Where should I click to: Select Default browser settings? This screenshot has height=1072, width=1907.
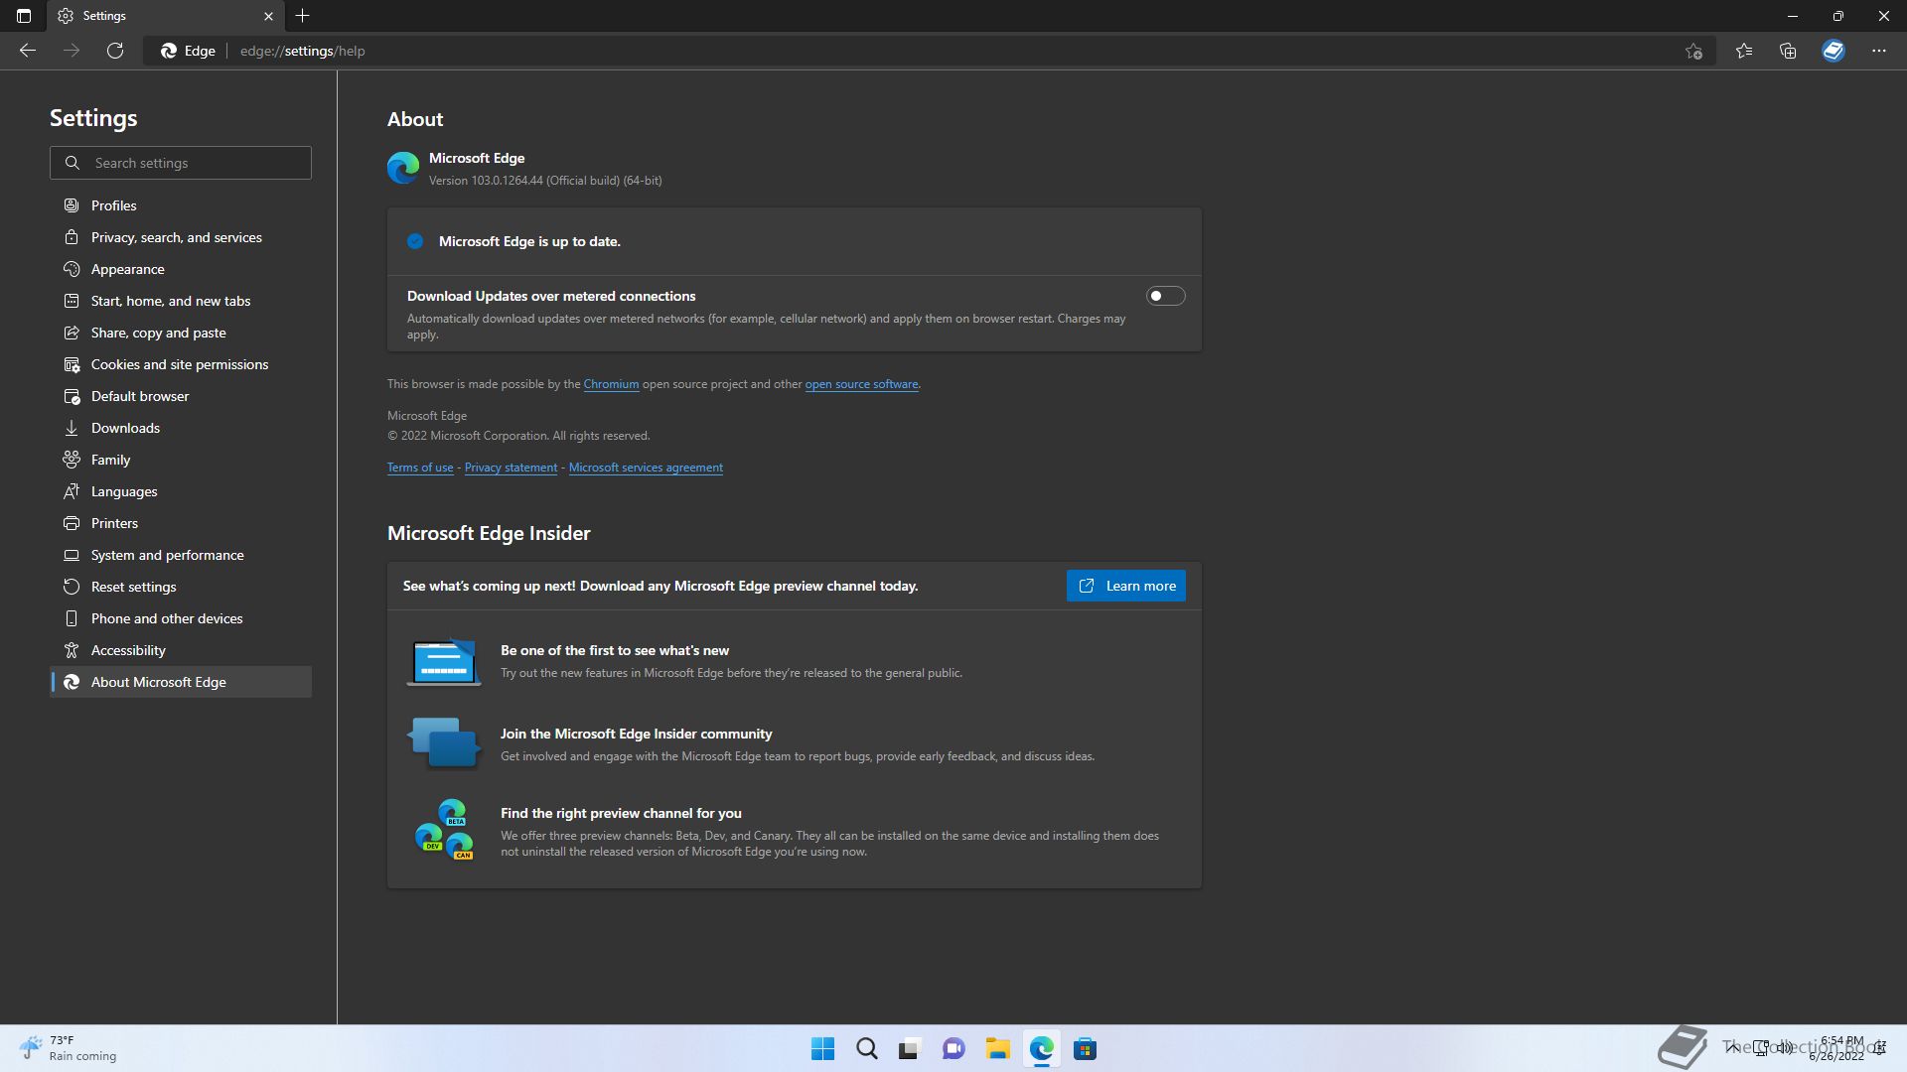point(181,396)
